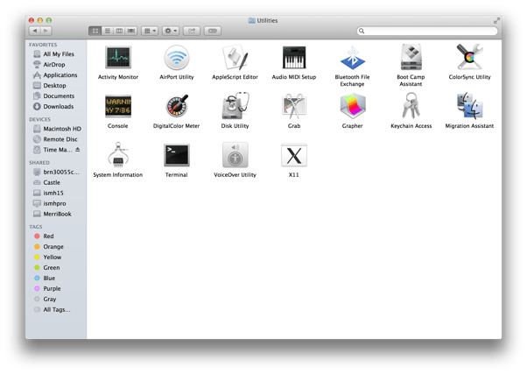The width and height of the screenshot is (527, 374).
Task: Go back with the left arrow button
Action: 35,31
